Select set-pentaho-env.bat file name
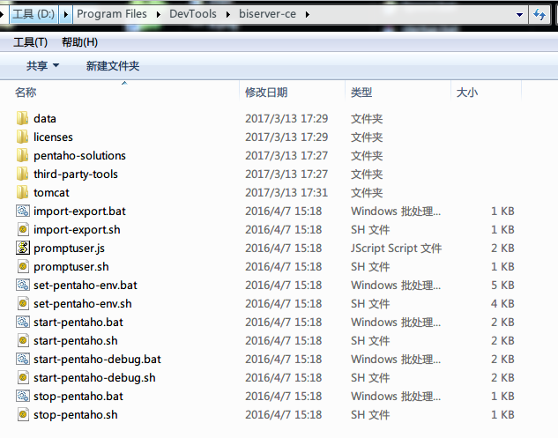The height and width of the screenshot is (438, 558). coord(86,285)
